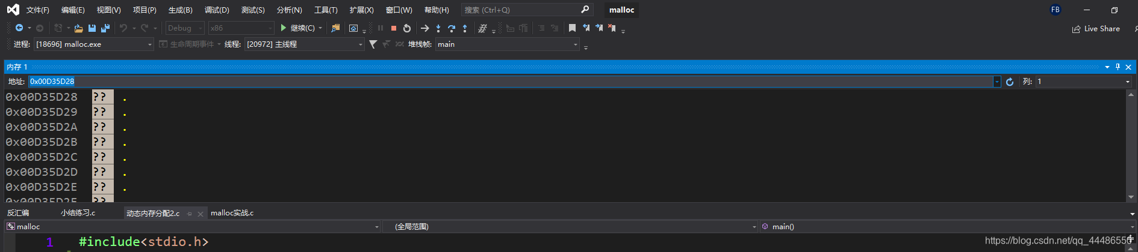Open the 工具(T) menu

click(x=326, y=10)
